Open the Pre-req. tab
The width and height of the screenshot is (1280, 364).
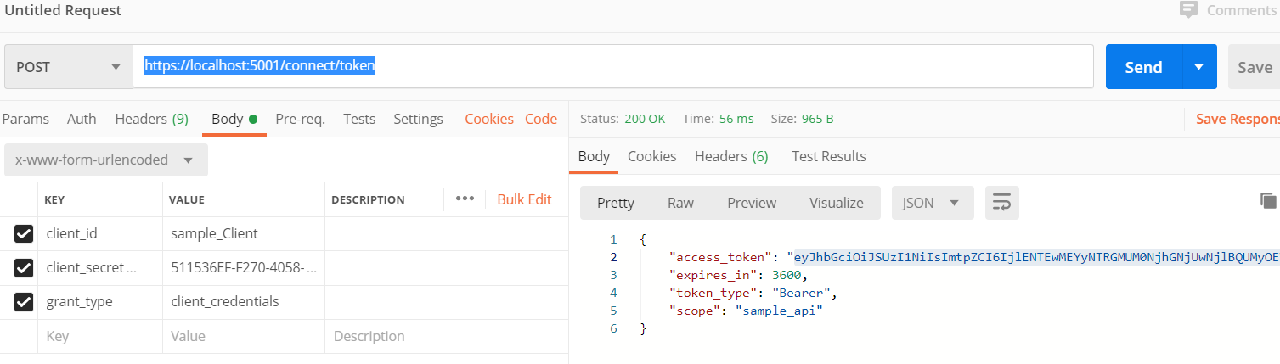[x=300, y=119]
